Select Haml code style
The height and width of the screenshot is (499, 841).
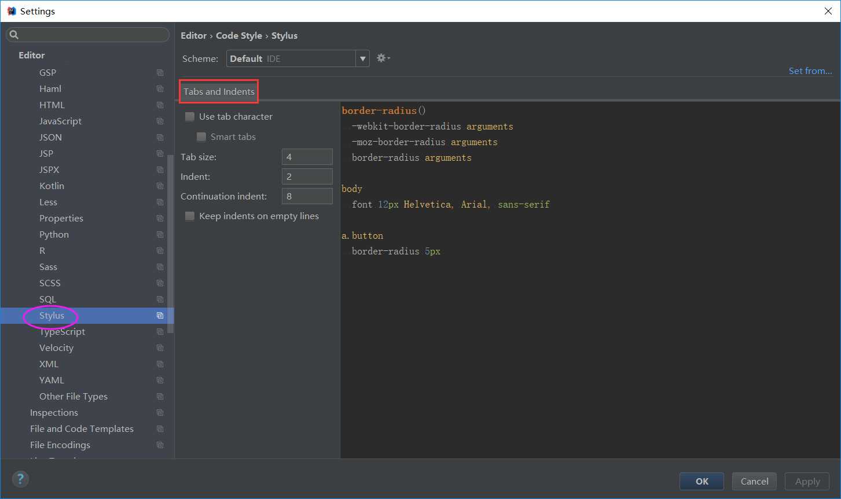50,89
